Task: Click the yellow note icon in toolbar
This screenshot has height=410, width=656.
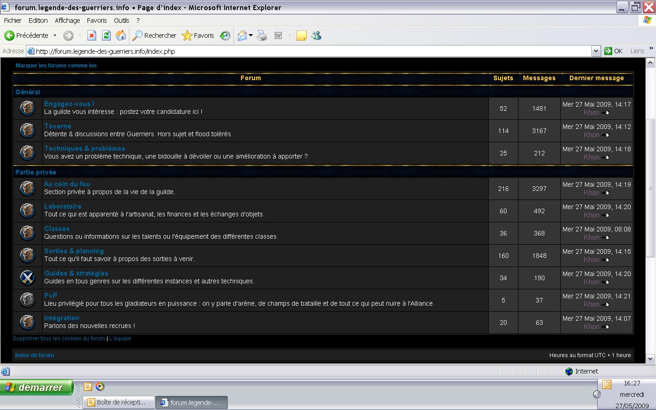Action: [301, 36]
